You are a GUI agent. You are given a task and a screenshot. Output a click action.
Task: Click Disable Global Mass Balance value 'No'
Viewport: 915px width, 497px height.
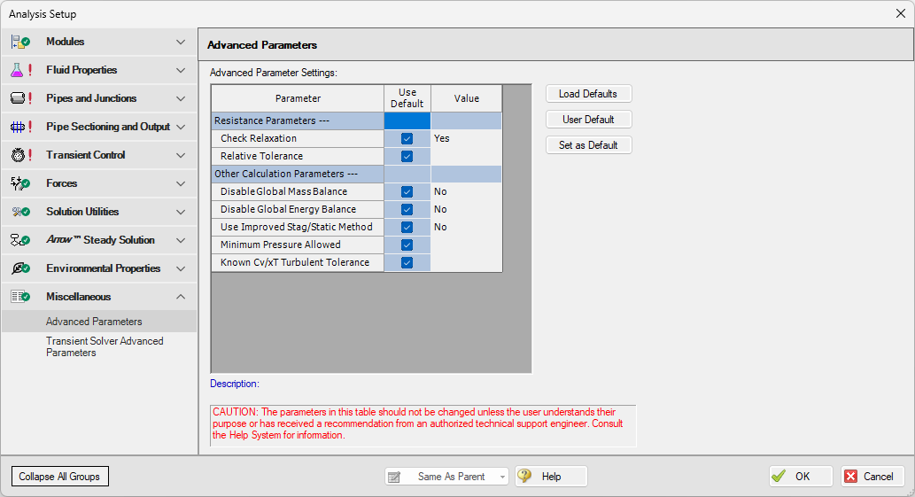click(x=466, y=192)
